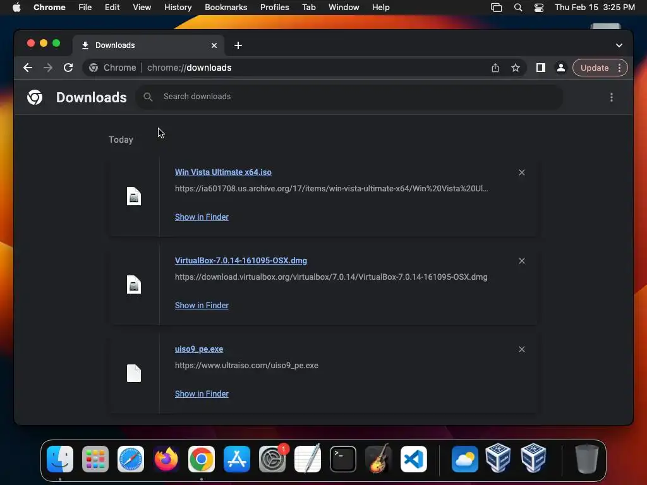Go back with the browser back arrow
This screenshot has height=485, width=647.
(28, 68)
